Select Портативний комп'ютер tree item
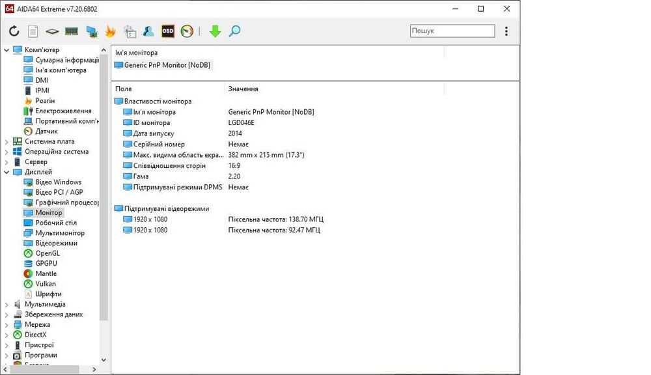Image resolution: width=651 pixels, height=375 pixels. (x=61, y=121)
